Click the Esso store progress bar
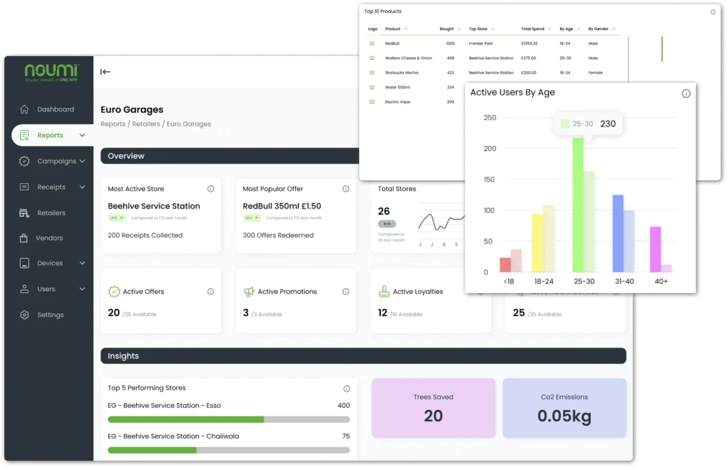 point(229,420)
